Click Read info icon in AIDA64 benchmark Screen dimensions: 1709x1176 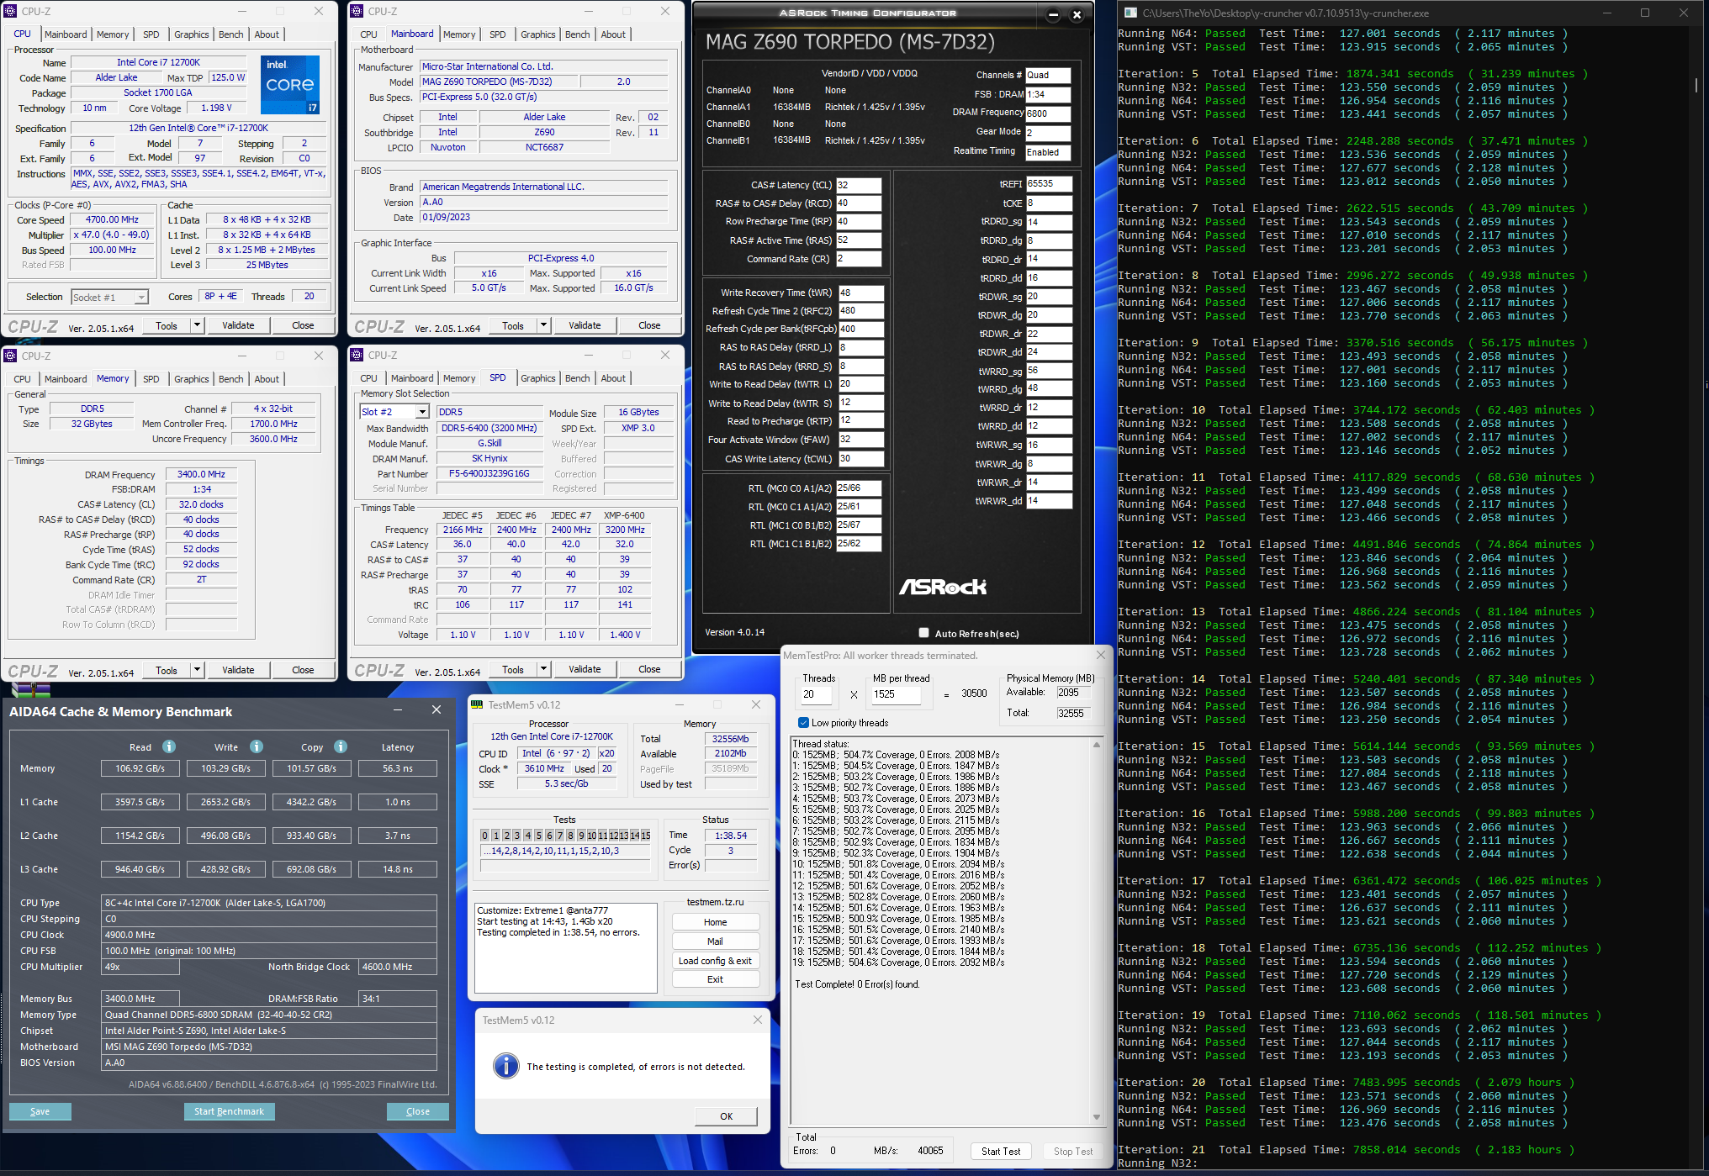pyautogui.click(x=169, y=746)
